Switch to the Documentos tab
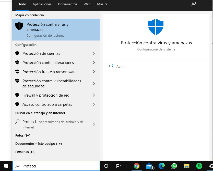213x171 pixels. point(67,4)
